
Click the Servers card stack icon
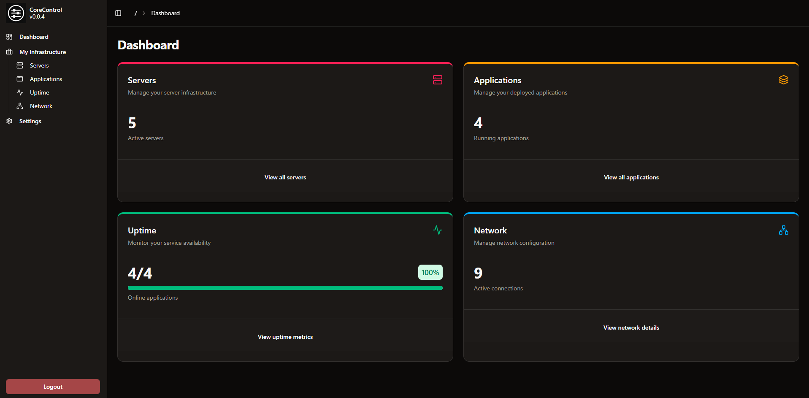pos(437,80)
